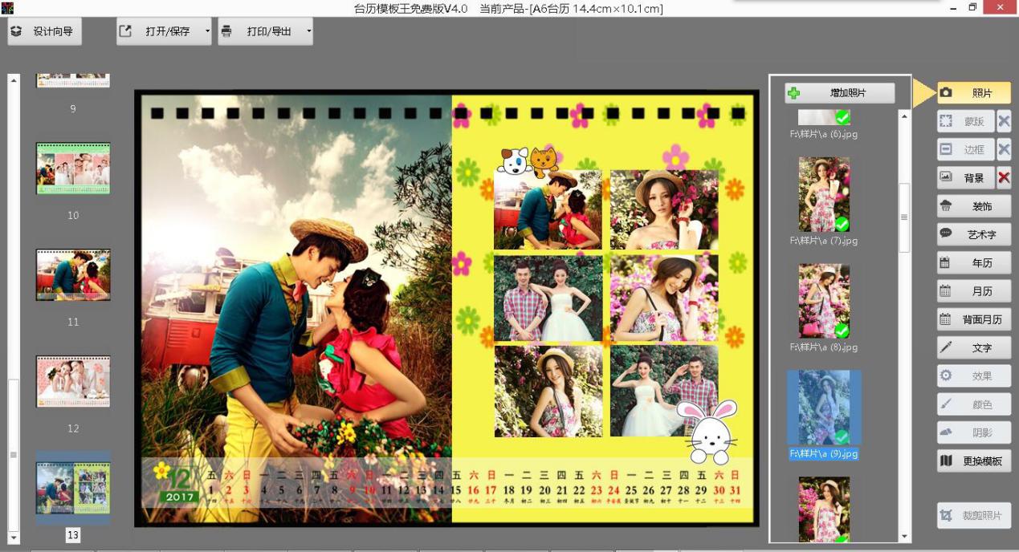The image size is (1019, 552).
Task: Open the 背面月历 back calendar tool
Action: click(973, 319)
